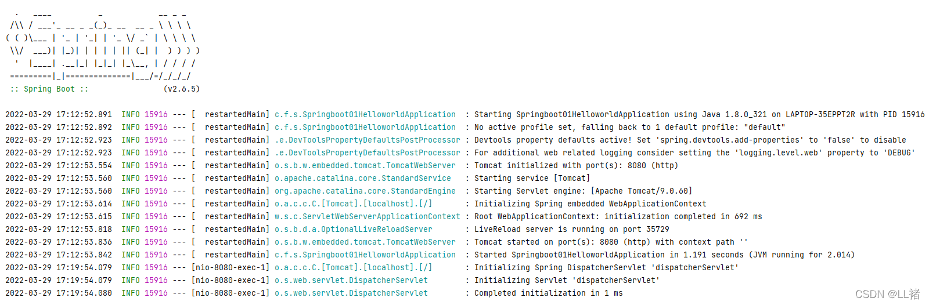Click 'Starting Servlet engine: [Apache Tomcat/9.0.60]'
This screenshot has height=305, width=929.
584,191
